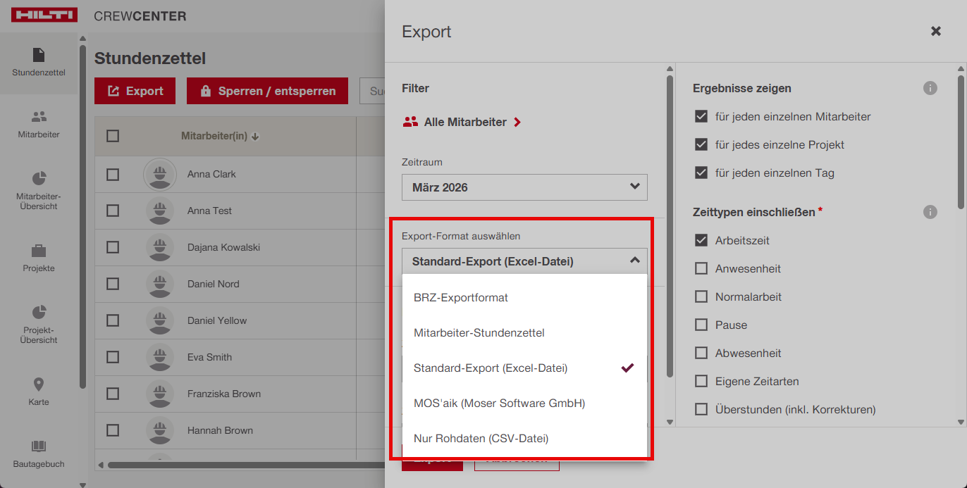Open Karte map pin icon

click(39, 392)
